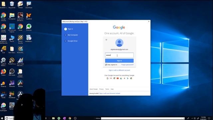This screenshot has width=213, height=120.
Task: Open the Recycle Bin desktop icon
Action: click(12, 5)
